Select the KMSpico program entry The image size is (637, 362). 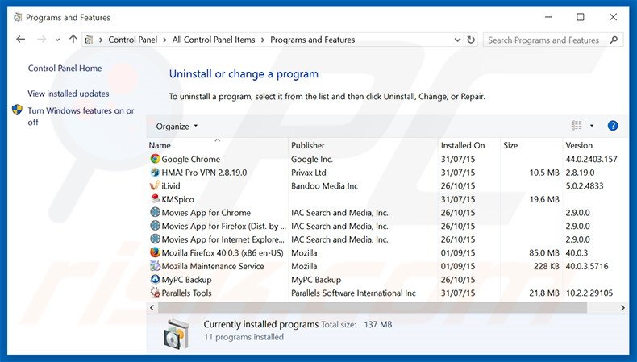click(178, 199)
